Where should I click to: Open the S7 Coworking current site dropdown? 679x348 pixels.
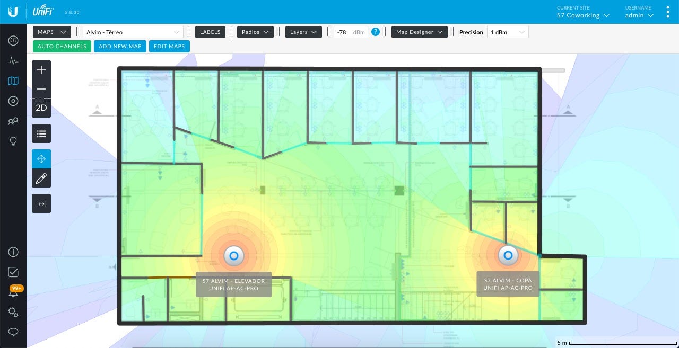click(x=583, y=15)
